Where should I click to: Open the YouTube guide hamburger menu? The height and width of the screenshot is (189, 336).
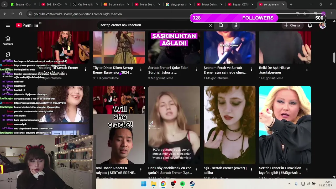coord(8,25)
